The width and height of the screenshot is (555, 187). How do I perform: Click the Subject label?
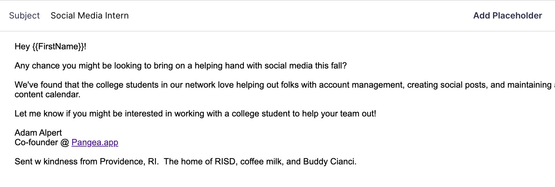click(24, 16)
